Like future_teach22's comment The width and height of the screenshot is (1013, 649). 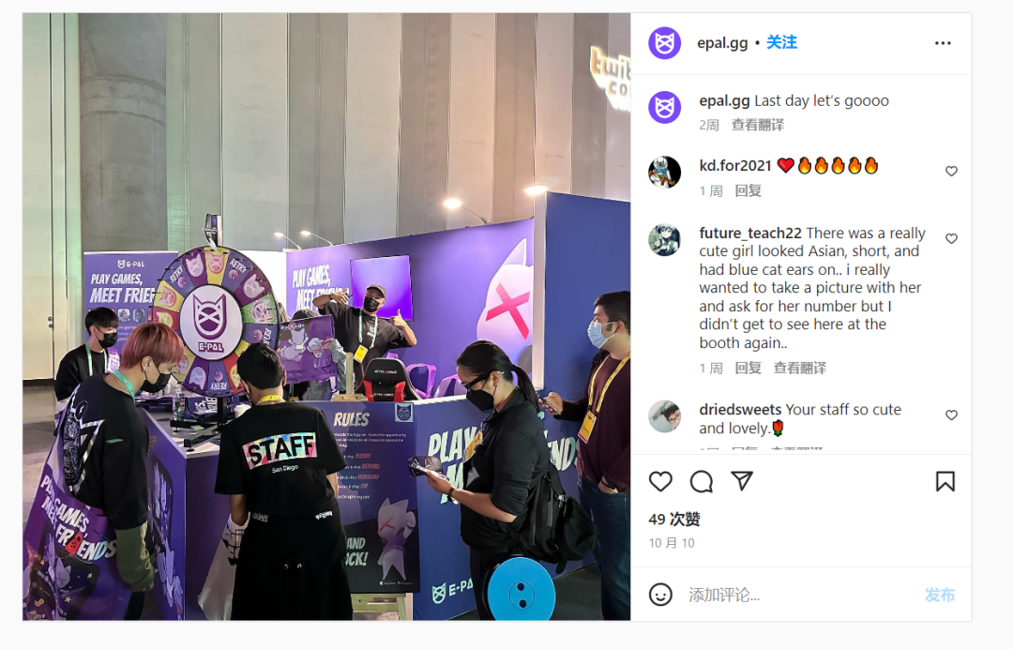coord(952,238)
